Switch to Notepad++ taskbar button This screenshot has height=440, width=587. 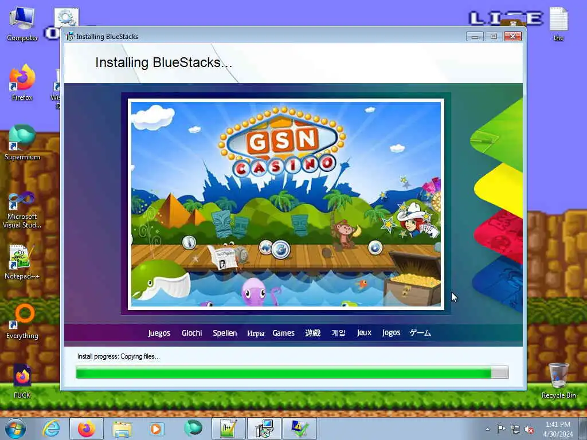pyautogui.click(x=228, y=429)
